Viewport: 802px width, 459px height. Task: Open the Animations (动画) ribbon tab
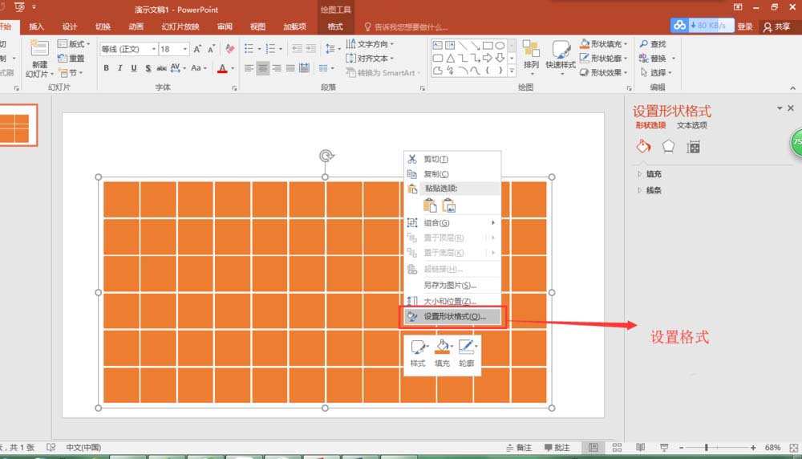point(136,26)
